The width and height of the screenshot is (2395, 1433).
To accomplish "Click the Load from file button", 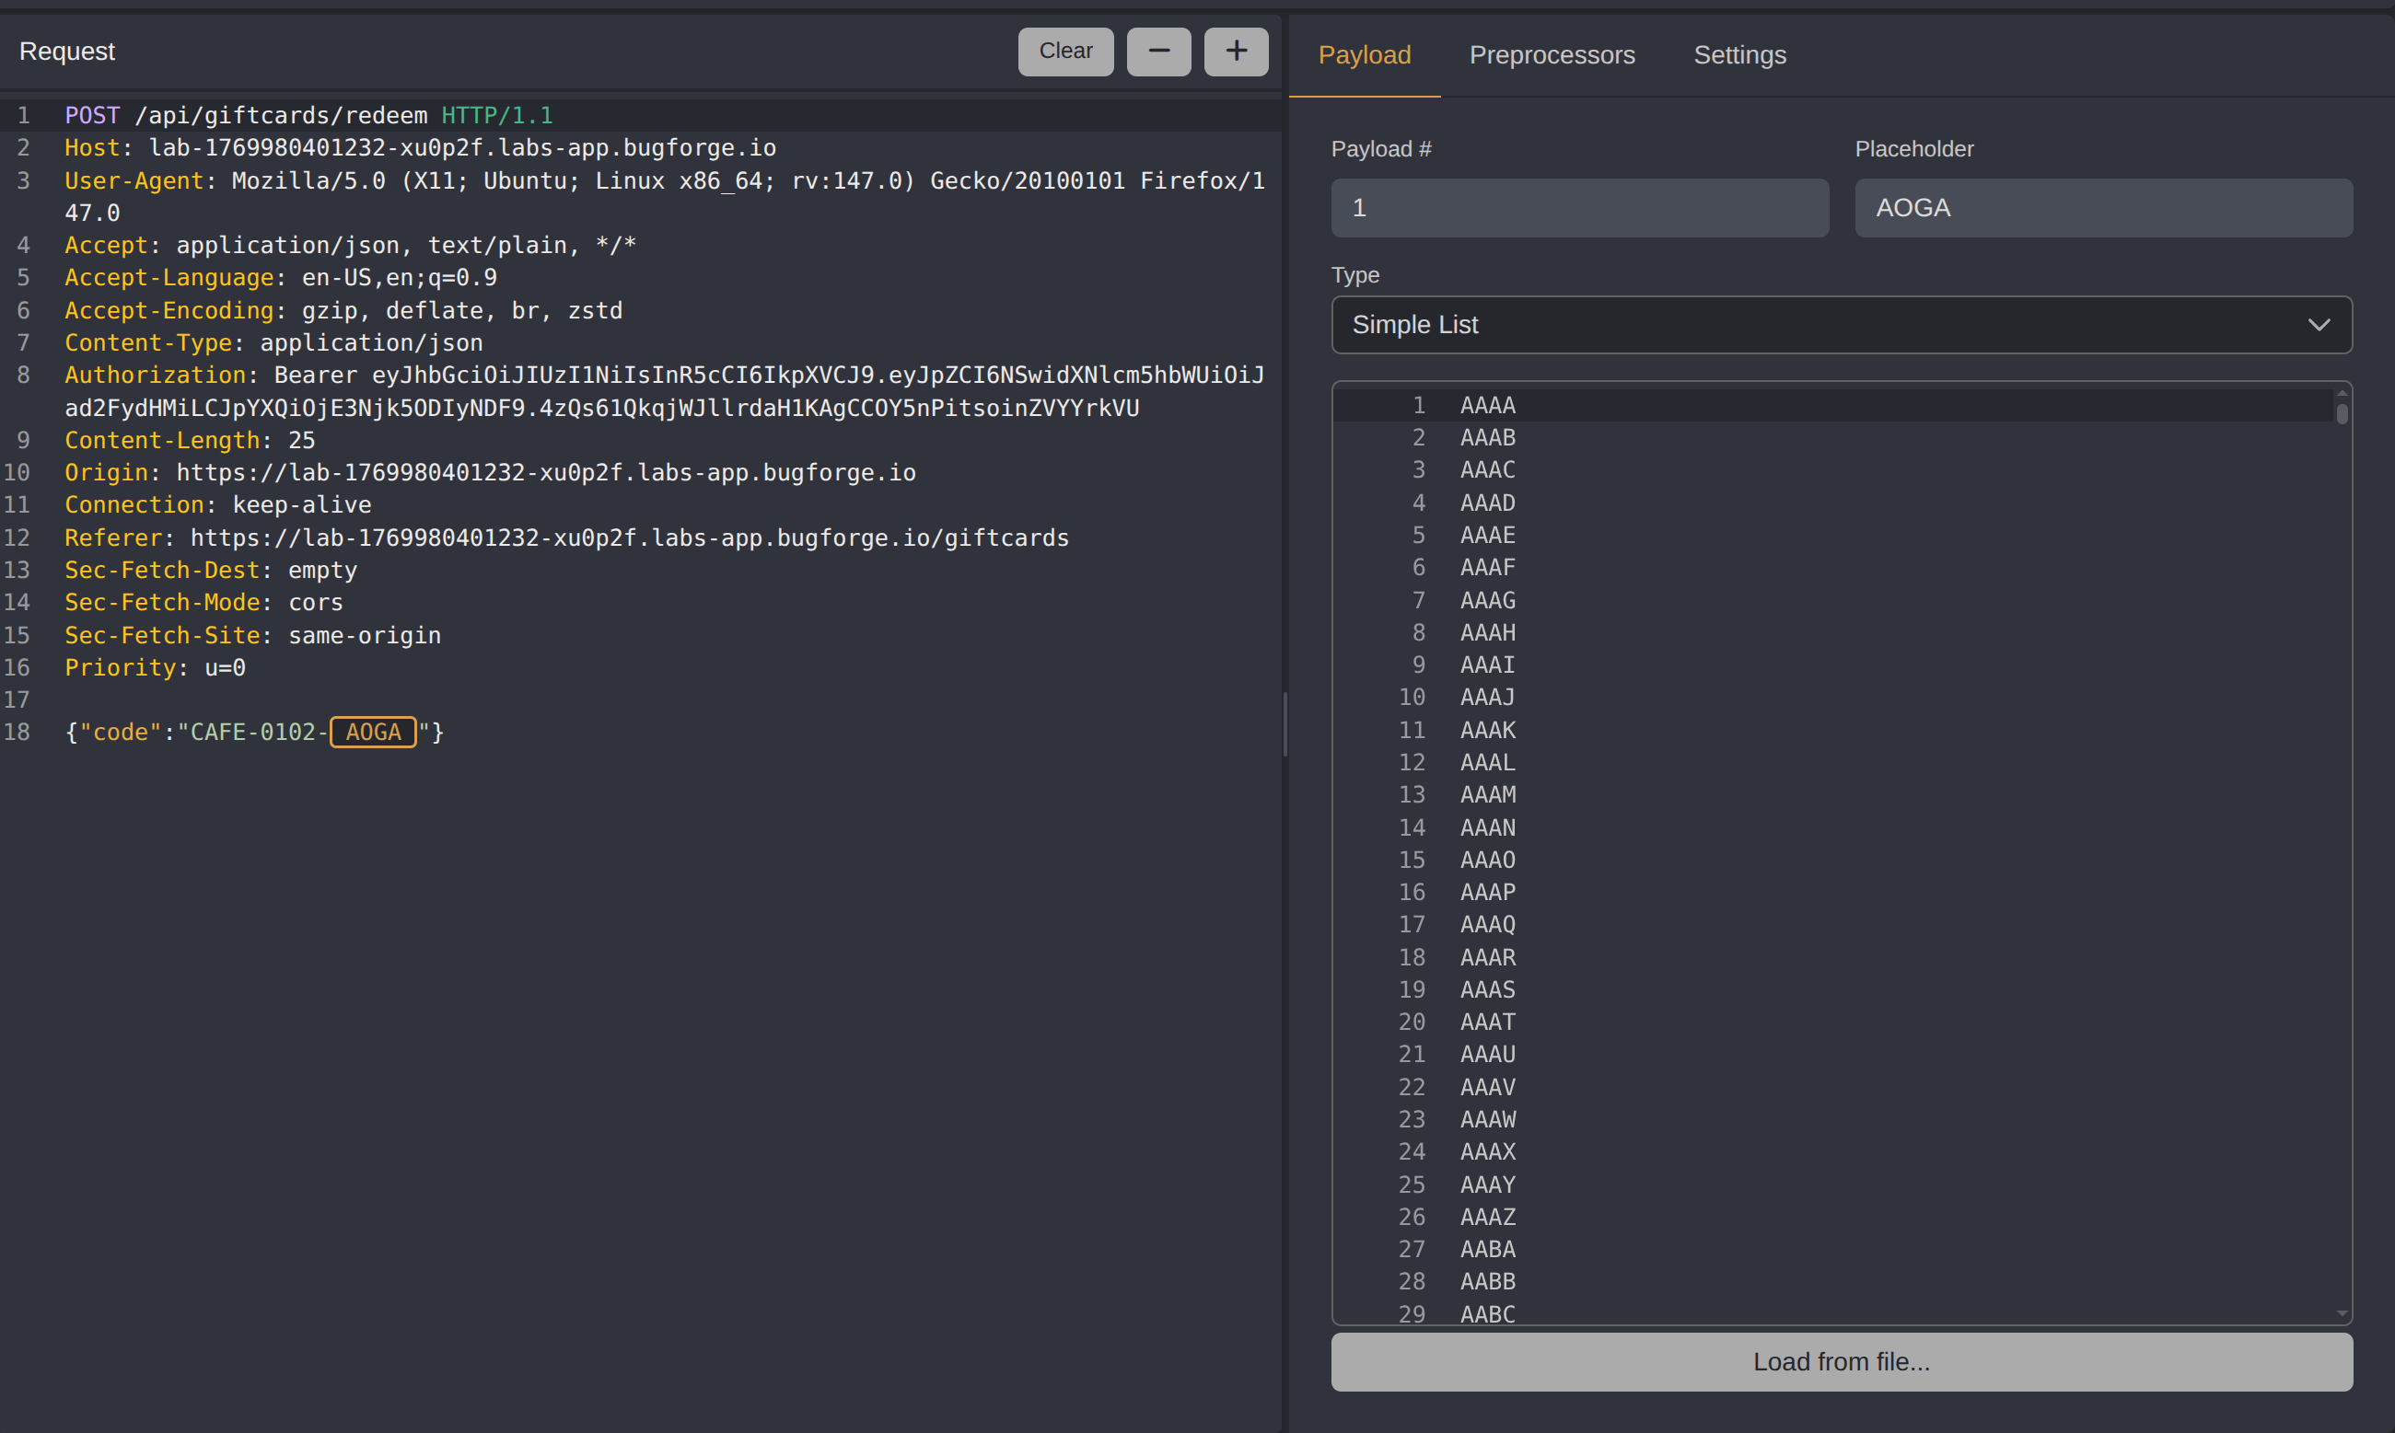I will click(x=1840, y=1361).
